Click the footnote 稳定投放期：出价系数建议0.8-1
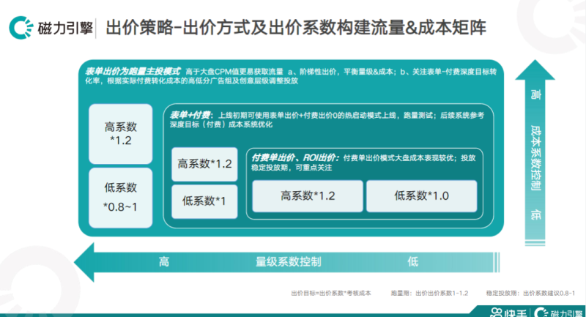 point(530,294)
